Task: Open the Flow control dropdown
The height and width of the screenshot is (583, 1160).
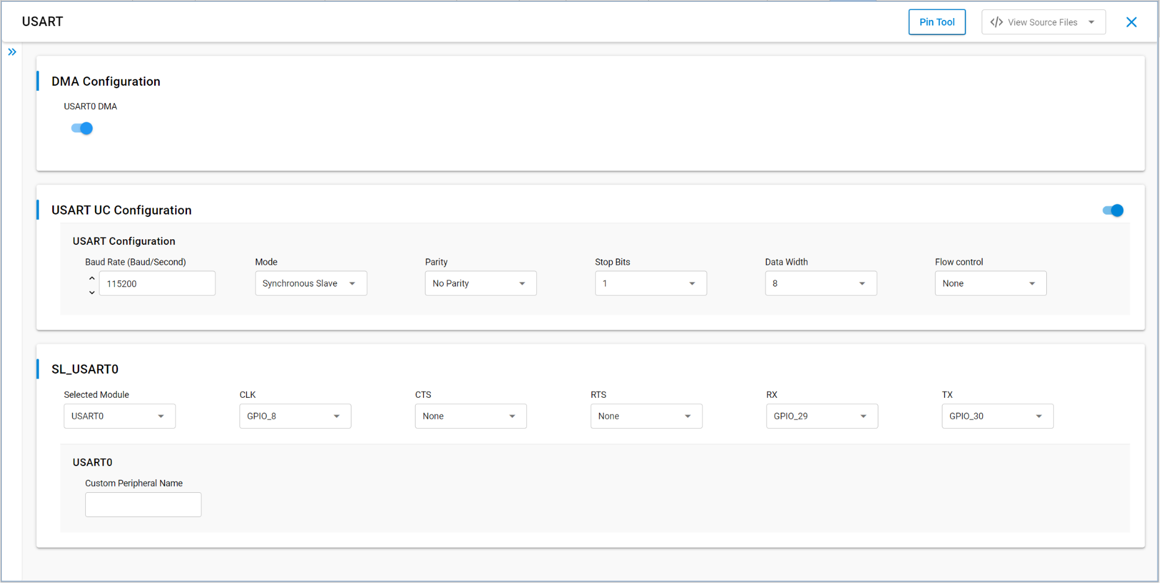Action: (x=990, y=283)
